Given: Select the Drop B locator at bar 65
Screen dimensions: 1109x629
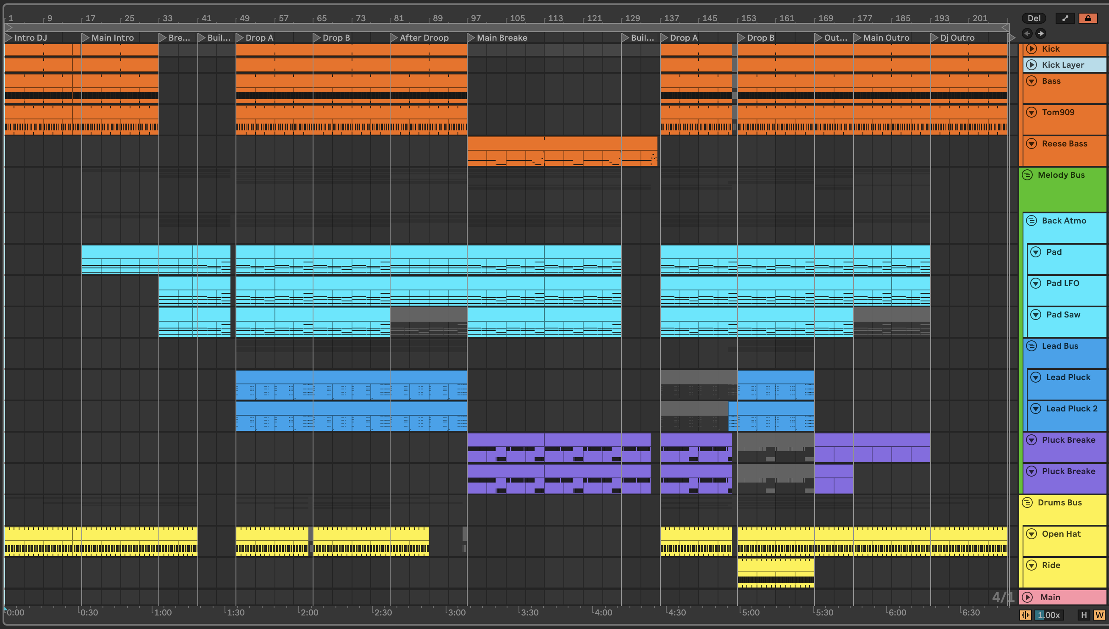Looking at the screenshot, I should [332, 38].
